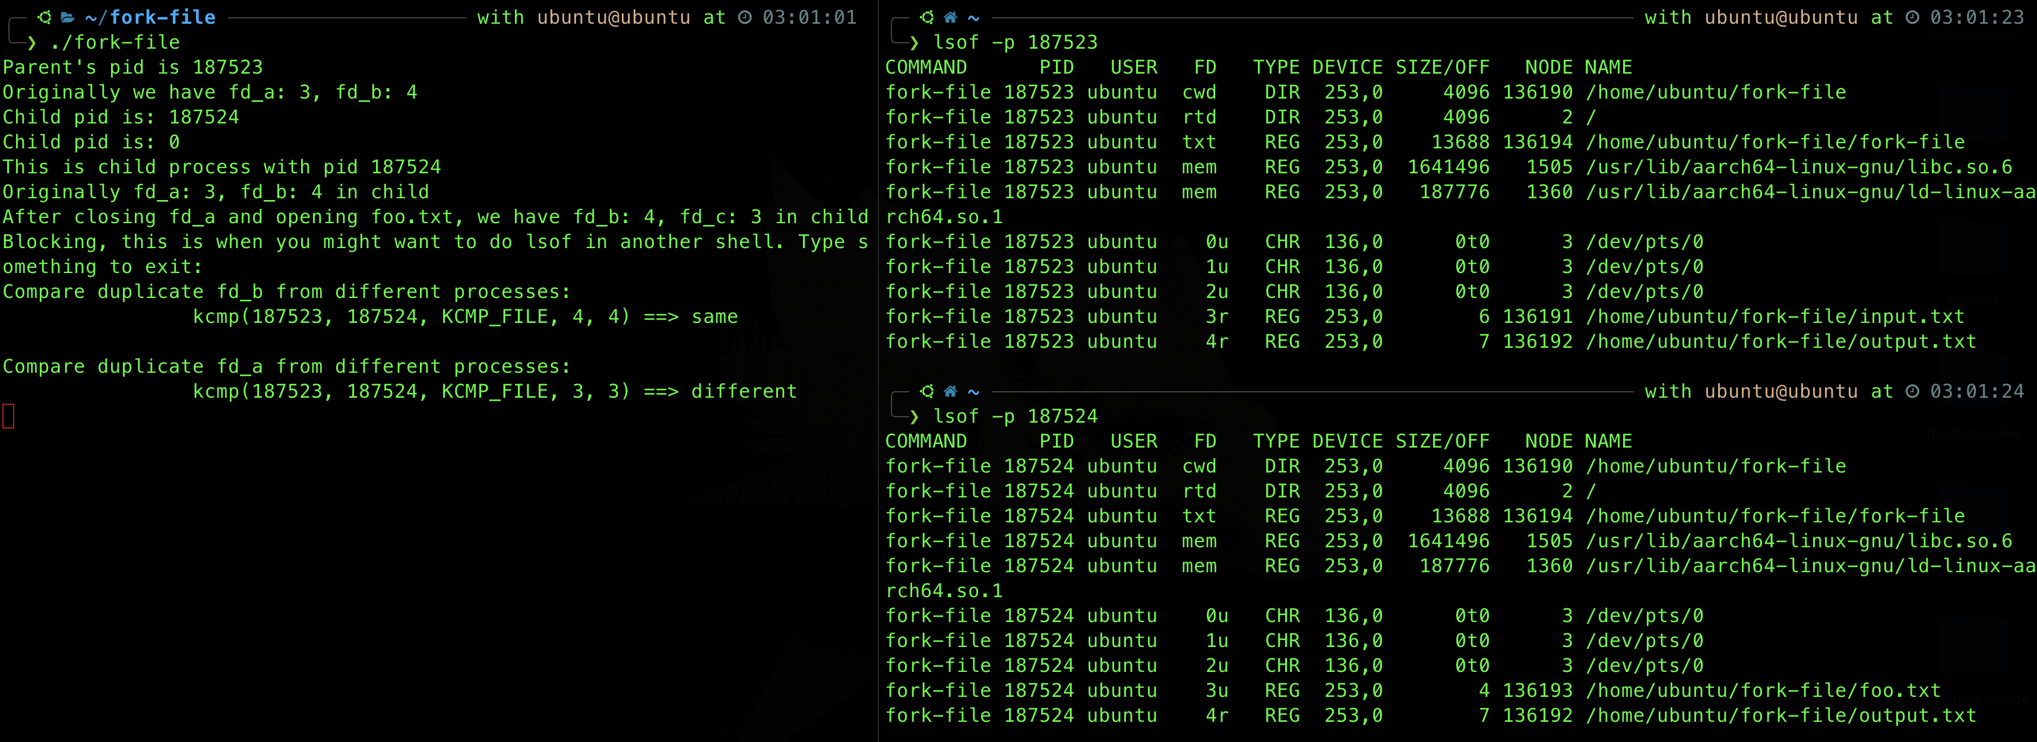2037x742 pixels.
Task: Click the /home/ubuntu/fork-file/foo.txt path
Action: point(1763,690)
